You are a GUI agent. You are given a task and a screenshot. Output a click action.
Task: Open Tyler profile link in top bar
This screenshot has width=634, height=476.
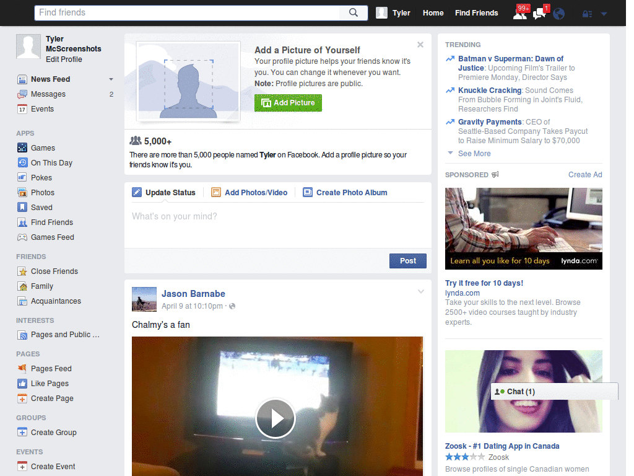tap(401, 13)
